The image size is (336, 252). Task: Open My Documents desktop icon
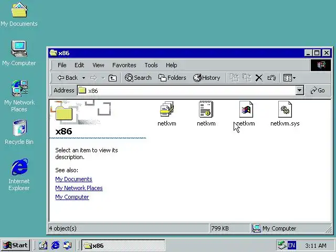[x=19, y=14]
